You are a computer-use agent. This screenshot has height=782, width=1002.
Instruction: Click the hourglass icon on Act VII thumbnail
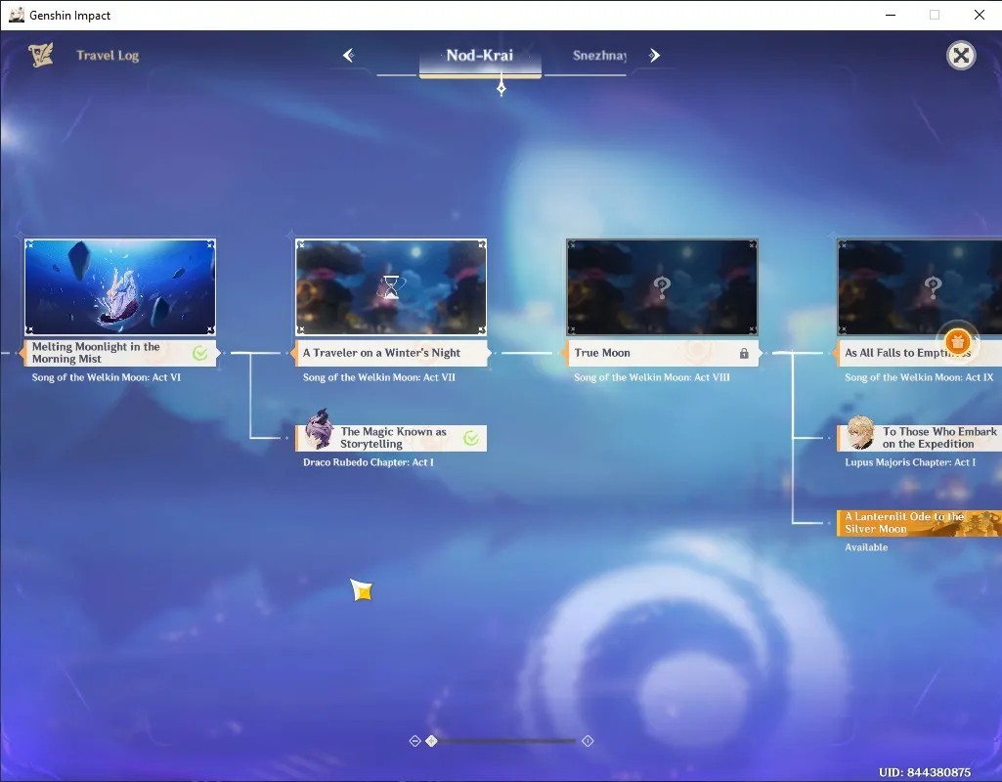pos(391,286)
